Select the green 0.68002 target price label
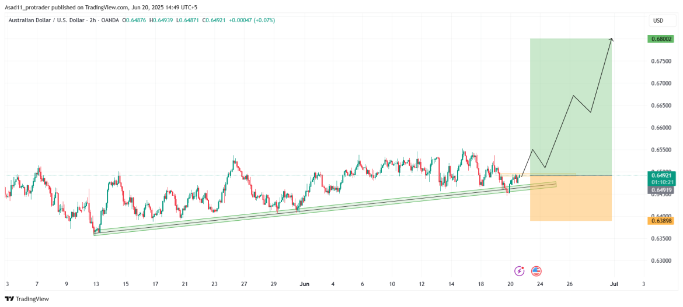 pyautogui.click(x=660, y=39)
